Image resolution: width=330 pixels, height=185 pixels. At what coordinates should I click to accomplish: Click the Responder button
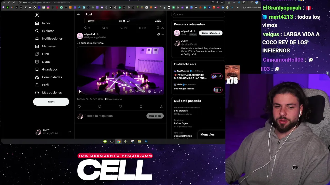click(x=155, y=116)
